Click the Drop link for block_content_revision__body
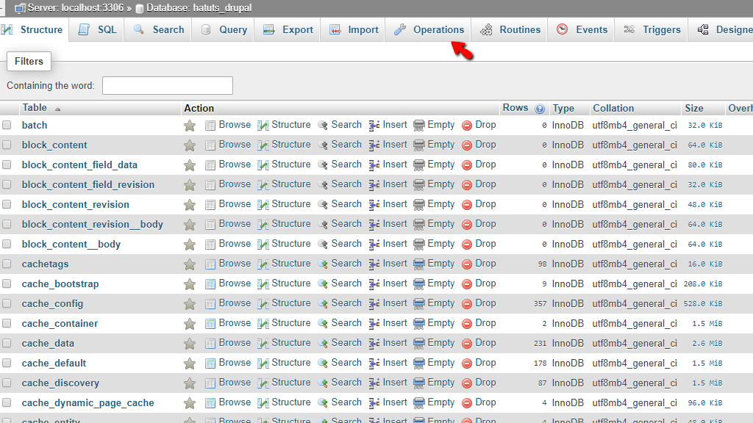The image size is (753, 423). coord(485,223)
